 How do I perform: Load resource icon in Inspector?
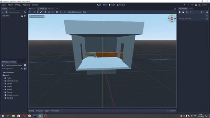183,12
